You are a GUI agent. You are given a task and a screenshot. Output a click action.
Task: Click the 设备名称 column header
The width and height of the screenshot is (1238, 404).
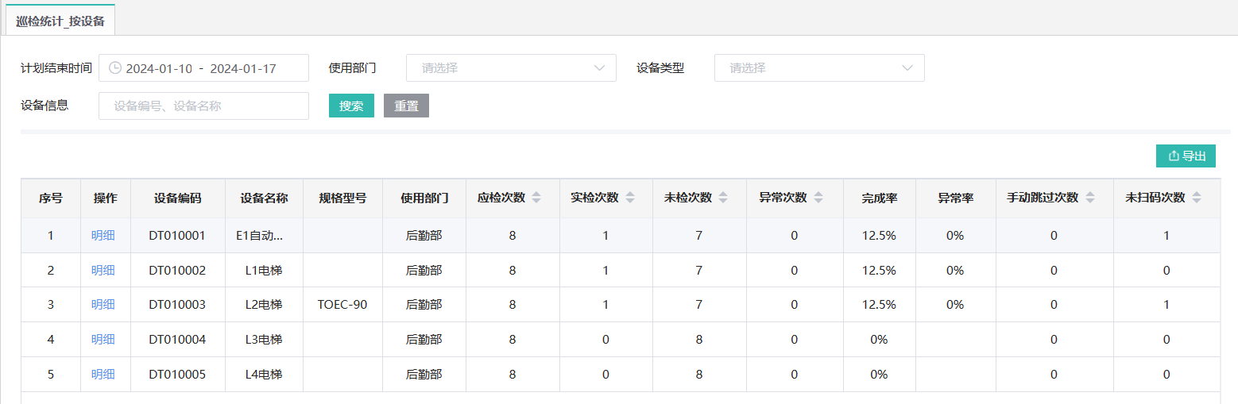click(264, 198)
